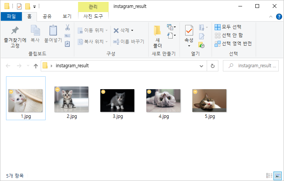The width and height of the screenshot is (284, 181).
Task: Click 선택 영역 반전 (Invert selection)
Action: point(233,43)
